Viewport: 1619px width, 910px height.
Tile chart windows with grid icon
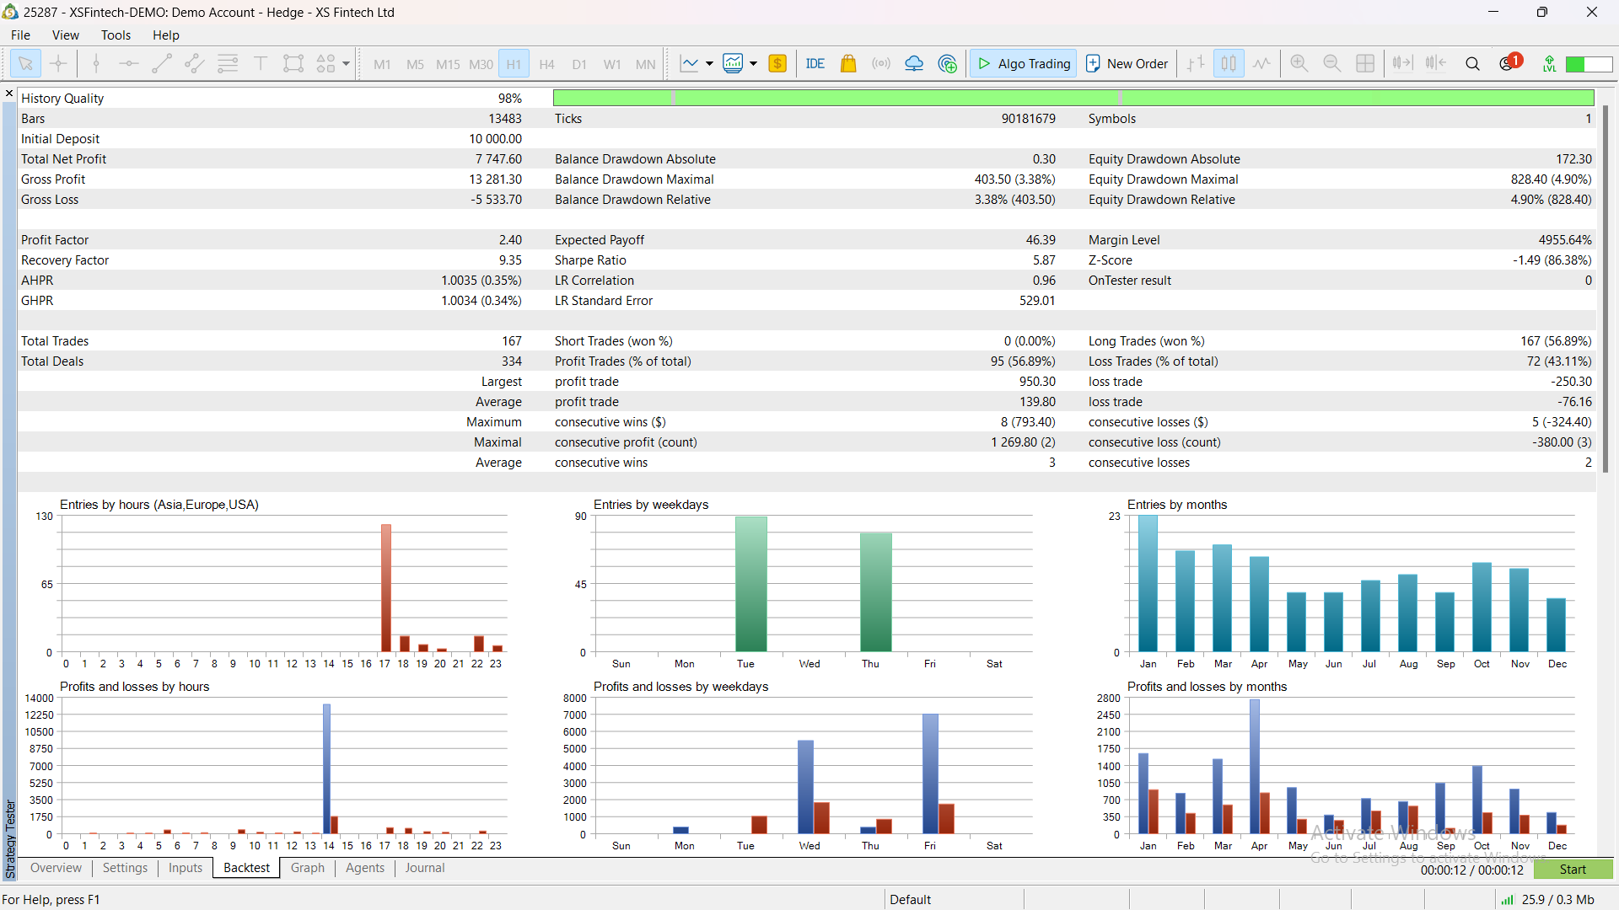pyautogui.click(x=1365, y=63)
